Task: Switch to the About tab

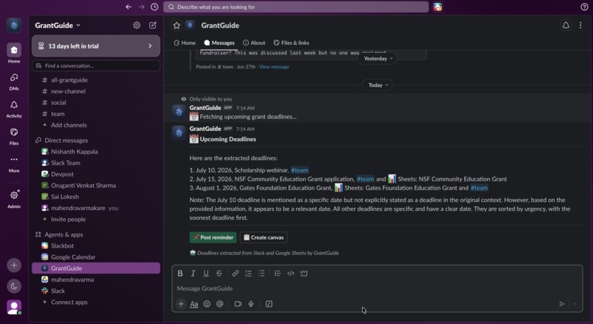Action: click(254, 43)
